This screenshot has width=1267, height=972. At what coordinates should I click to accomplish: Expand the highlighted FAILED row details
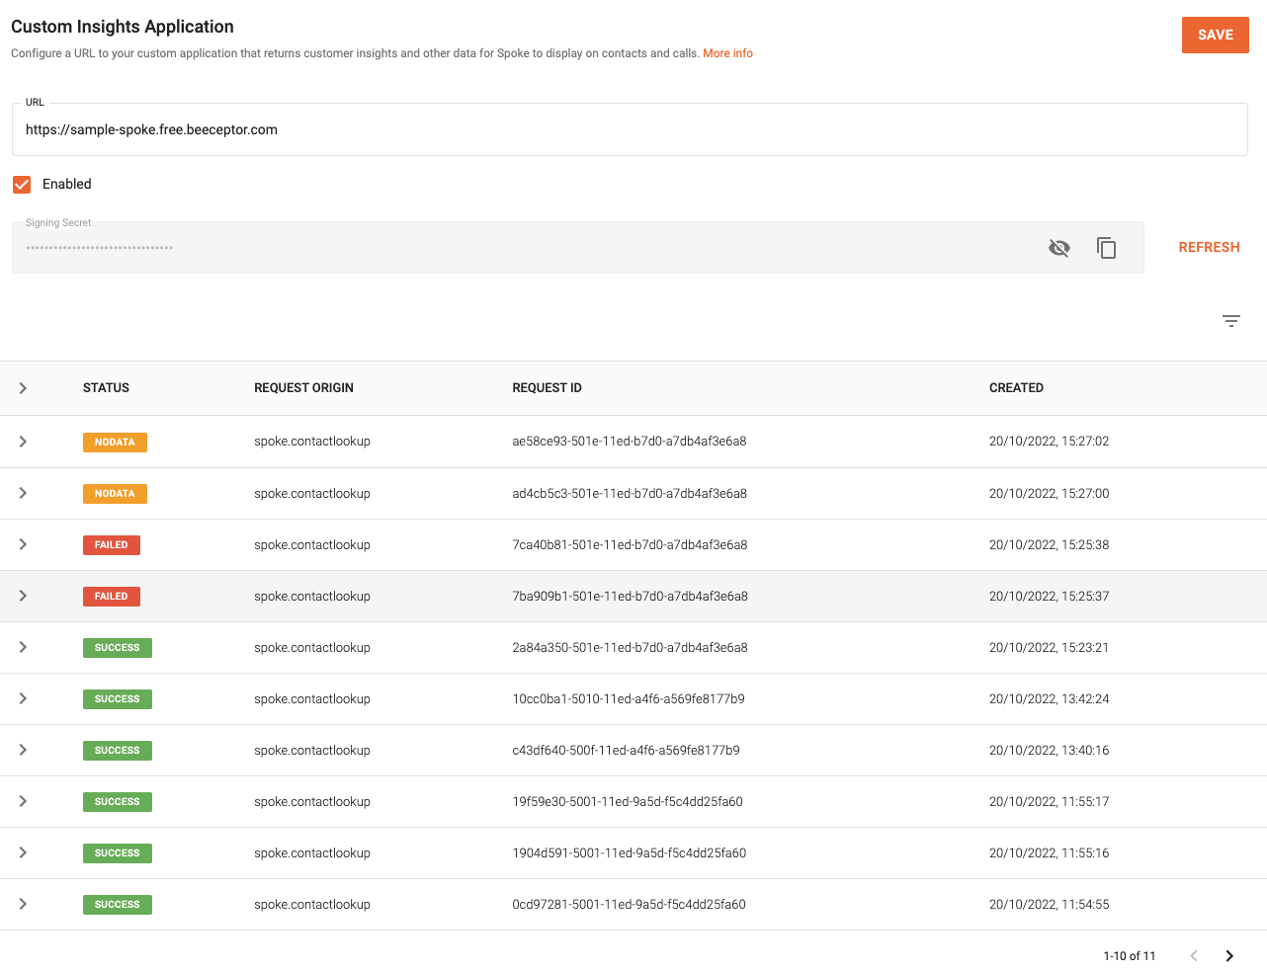[x=23, y=596]
